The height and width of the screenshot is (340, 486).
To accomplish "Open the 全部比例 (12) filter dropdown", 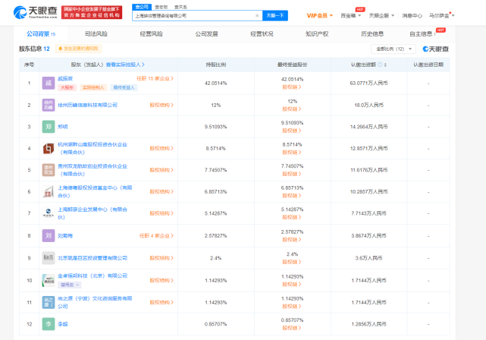I will [x=394, y=49].
